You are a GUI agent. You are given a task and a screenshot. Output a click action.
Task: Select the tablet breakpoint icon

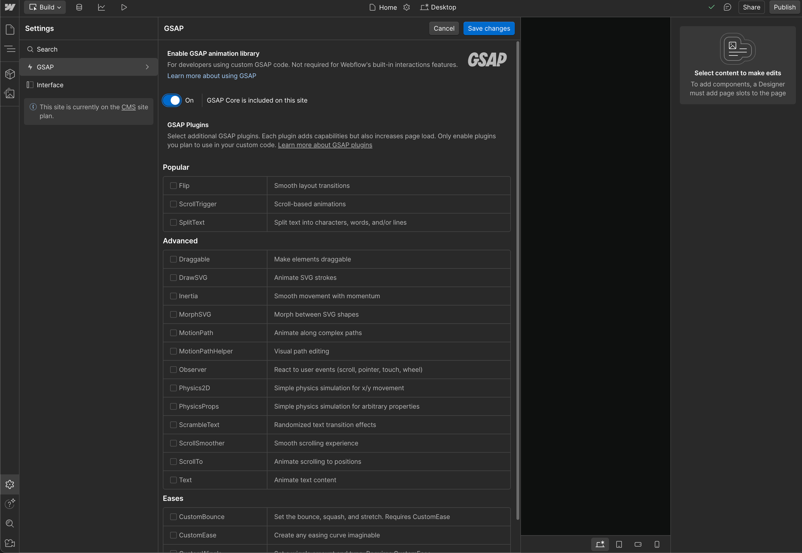[619, 544]
